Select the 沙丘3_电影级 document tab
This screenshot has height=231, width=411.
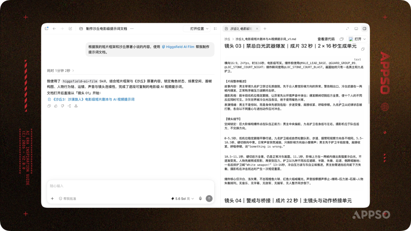pos(241,29)
